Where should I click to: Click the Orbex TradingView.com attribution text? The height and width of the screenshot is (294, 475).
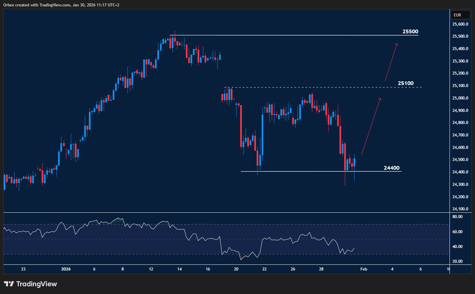tap(61, 5)
